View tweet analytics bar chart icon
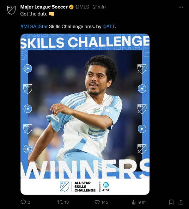This screenshot has width=189, height=209. pyautogui.click(x=134, y=202)
